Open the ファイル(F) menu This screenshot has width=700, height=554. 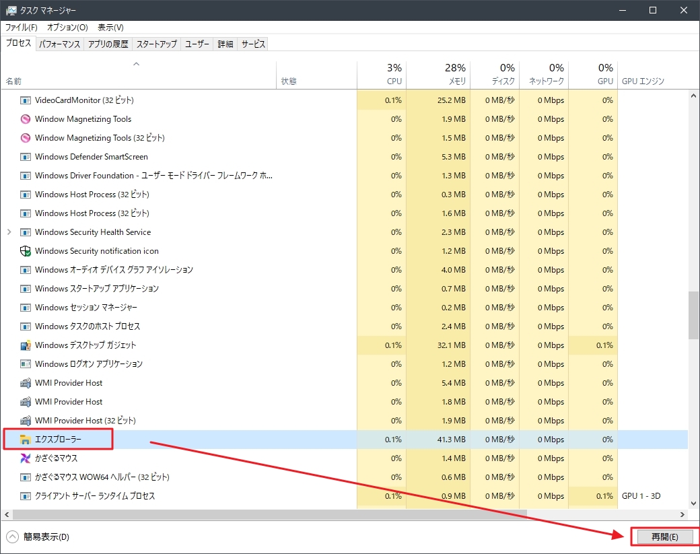tap(22, 27)
